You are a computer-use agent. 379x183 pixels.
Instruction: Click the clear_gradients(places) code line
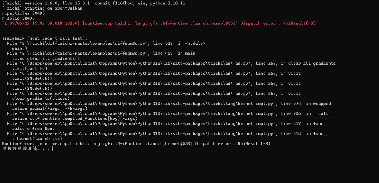pyautogui.click(x=41, y=98)
